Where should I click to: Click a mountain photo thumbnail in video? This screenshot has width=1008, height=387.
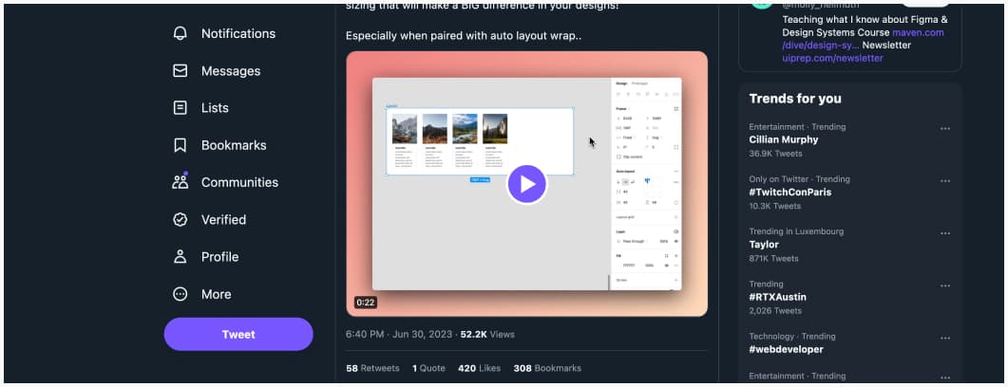coord(405,129)
